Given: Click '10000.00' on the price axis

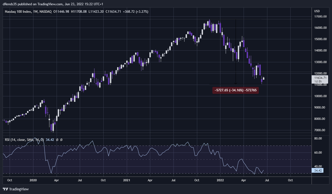Looking at the screenshot, I should click(x=320, y=96).
